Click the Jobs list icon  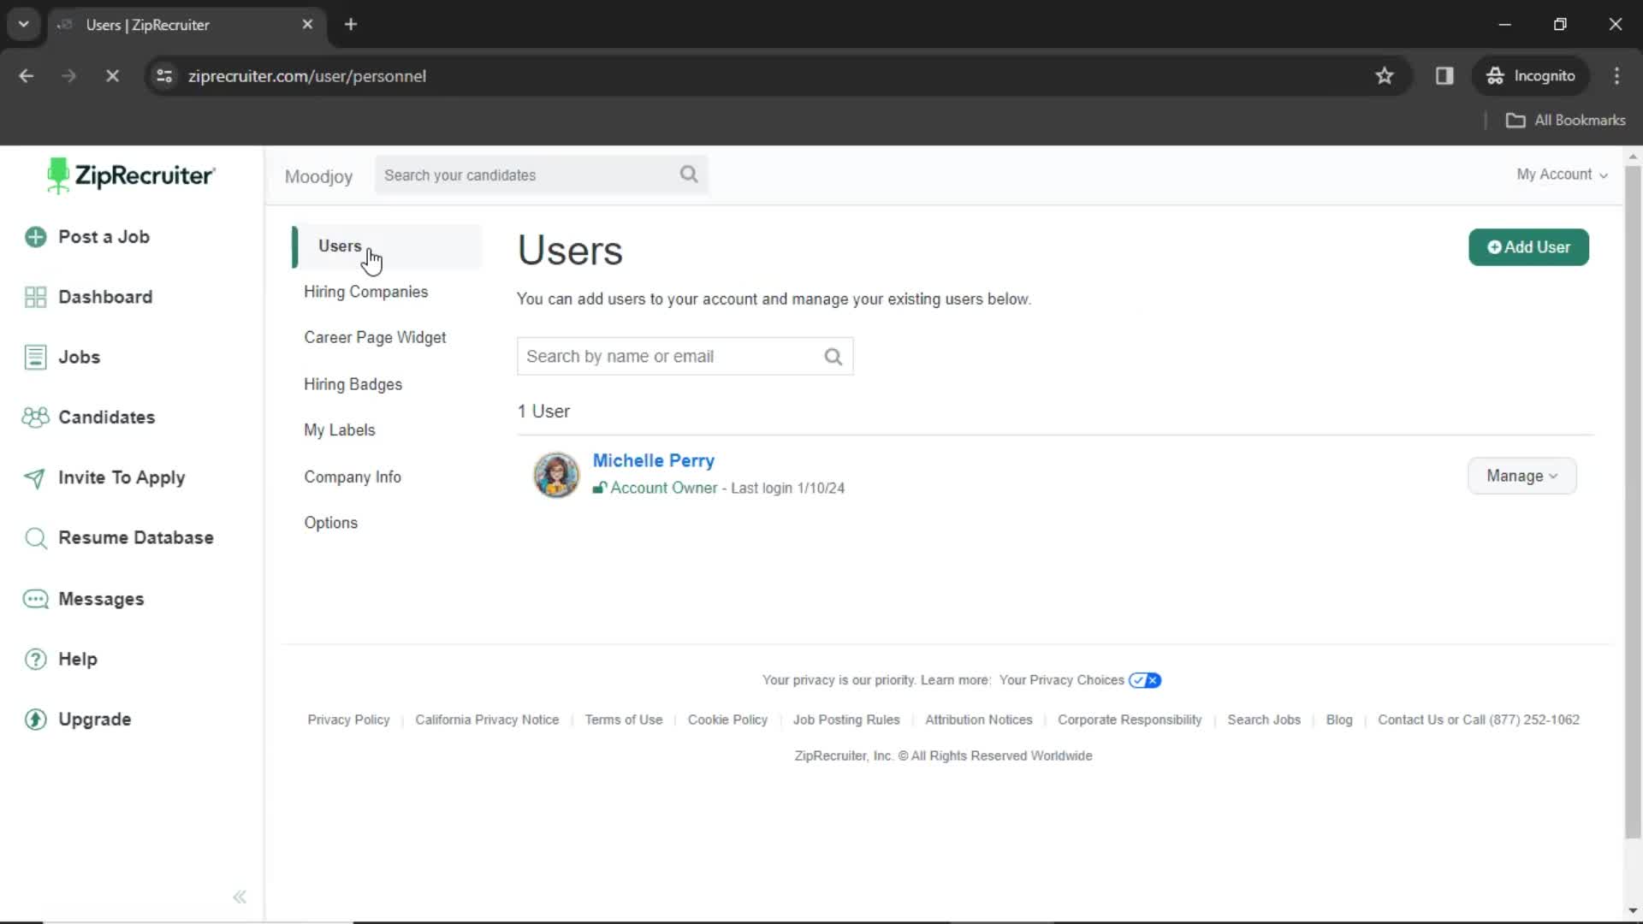click(x=35, y=357)
